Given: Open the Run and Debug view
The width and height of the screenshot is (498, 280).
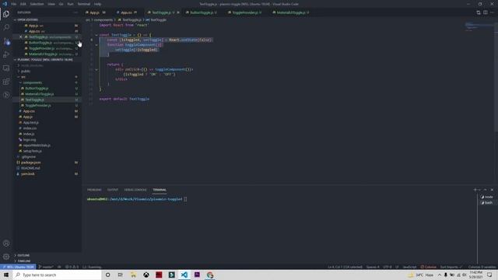Looking at the screenshot, I should (x=6, y=54).
